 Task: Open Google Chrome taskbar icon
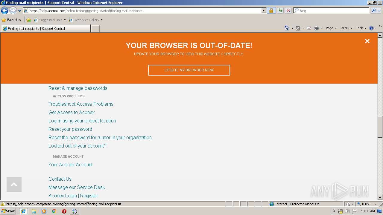pyautogui.click(x=54, y=211)
